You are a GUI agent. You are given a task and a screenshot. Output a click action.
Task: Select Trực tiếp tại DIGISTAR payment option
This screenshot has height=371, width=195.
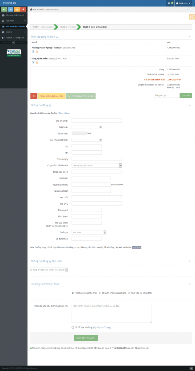tap(129, 293)
